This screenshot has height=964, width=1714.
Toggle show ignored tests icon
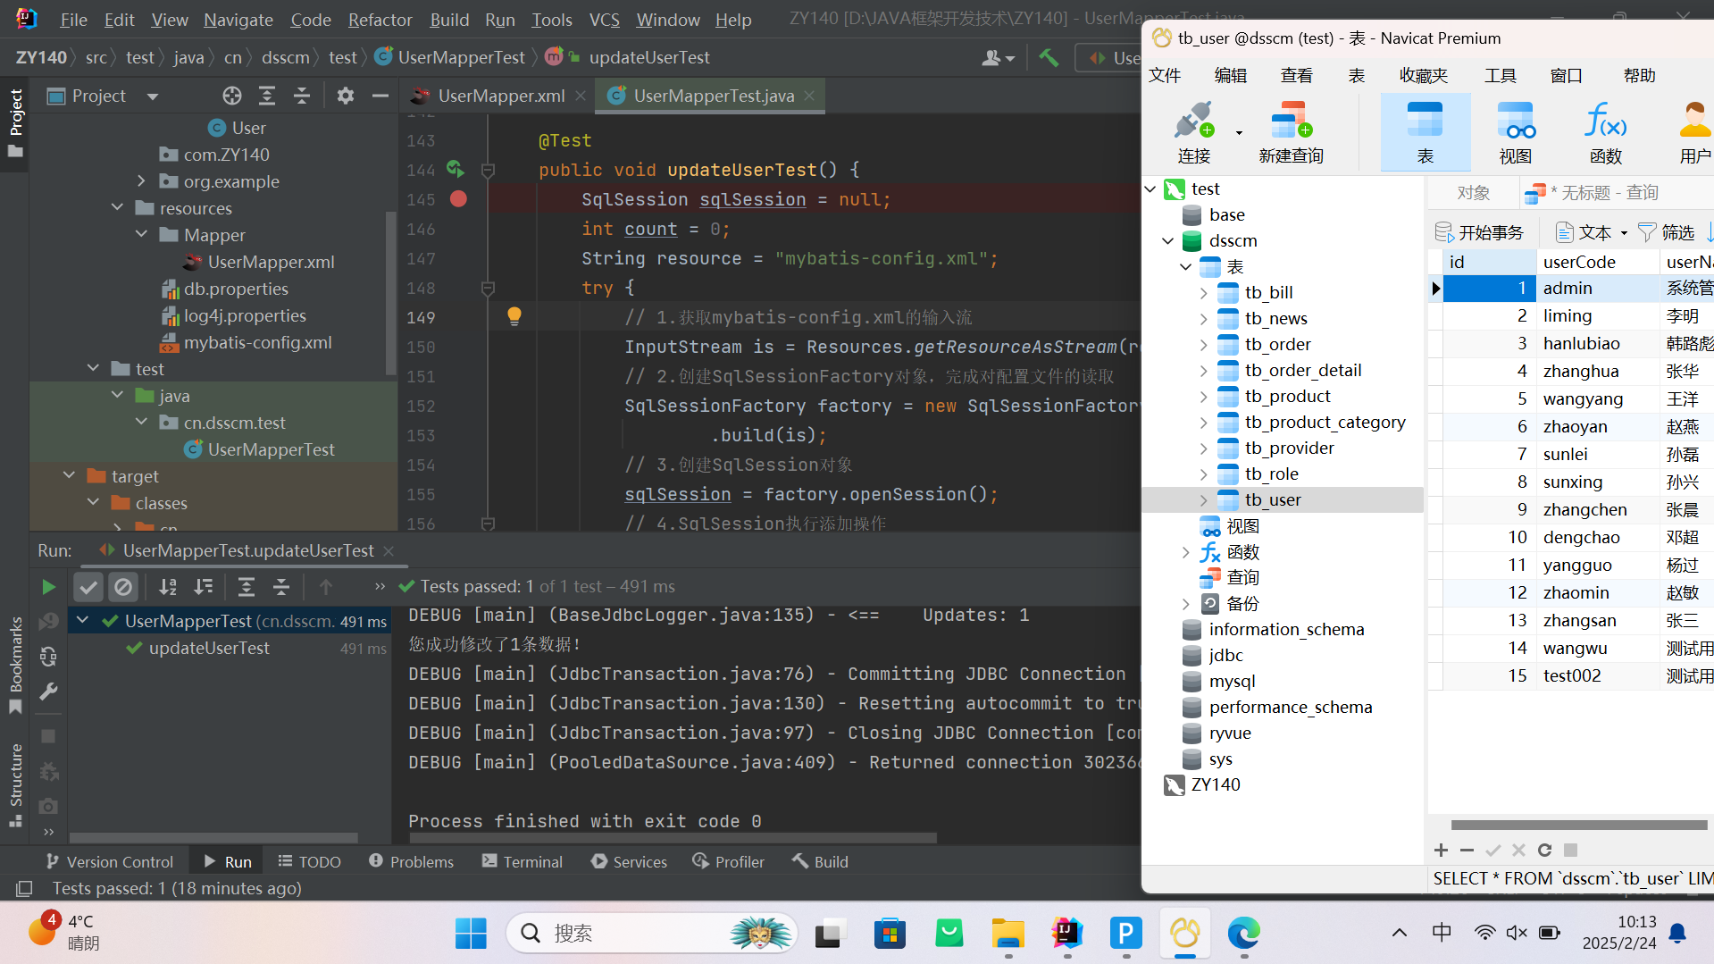(123, 587)
